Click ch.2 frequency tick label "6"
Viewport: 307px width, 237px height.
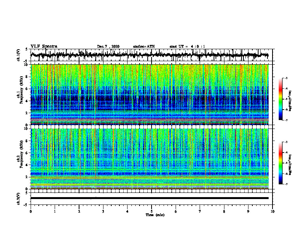pos(27,153)
